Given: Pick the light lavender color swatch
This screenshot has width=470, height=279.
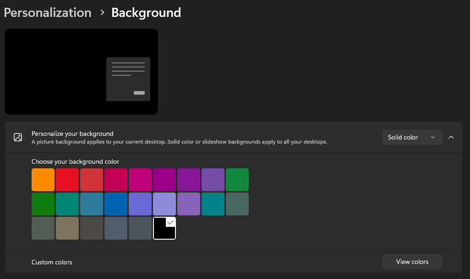Looking at the screenshot, I should tap(164, 204).
